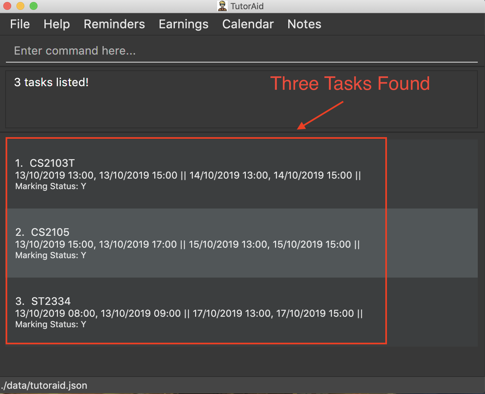
Task: Click the Marking Status of CS2105 task
Action: pos(51,255)
